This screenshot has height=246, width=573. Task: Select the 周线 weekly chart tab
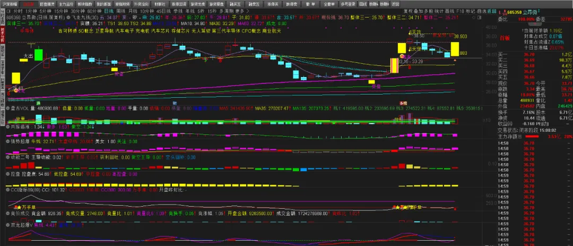point(121,11)
